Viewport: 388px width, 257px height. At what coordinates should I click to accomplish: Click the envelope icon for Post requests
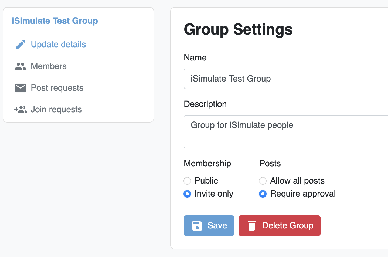click(20, 87)
